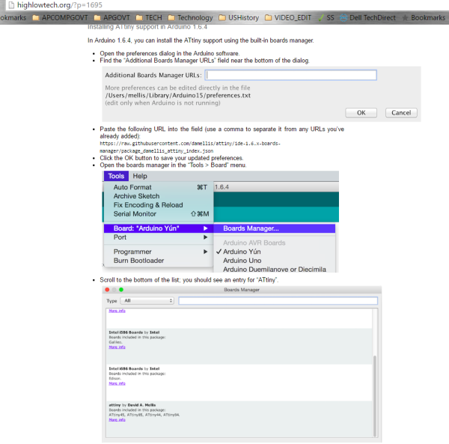This screenshot has width=449, height=444.
Task: Click the red close dot of Boards Manager
Action: point(107,290)
